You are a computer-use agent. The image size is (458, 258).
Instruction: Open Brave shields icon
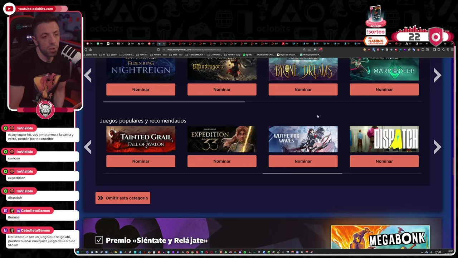315,49
